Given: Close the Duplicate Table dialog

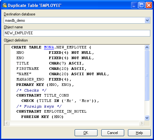Looking at the screenshot, I should [149, 5].
